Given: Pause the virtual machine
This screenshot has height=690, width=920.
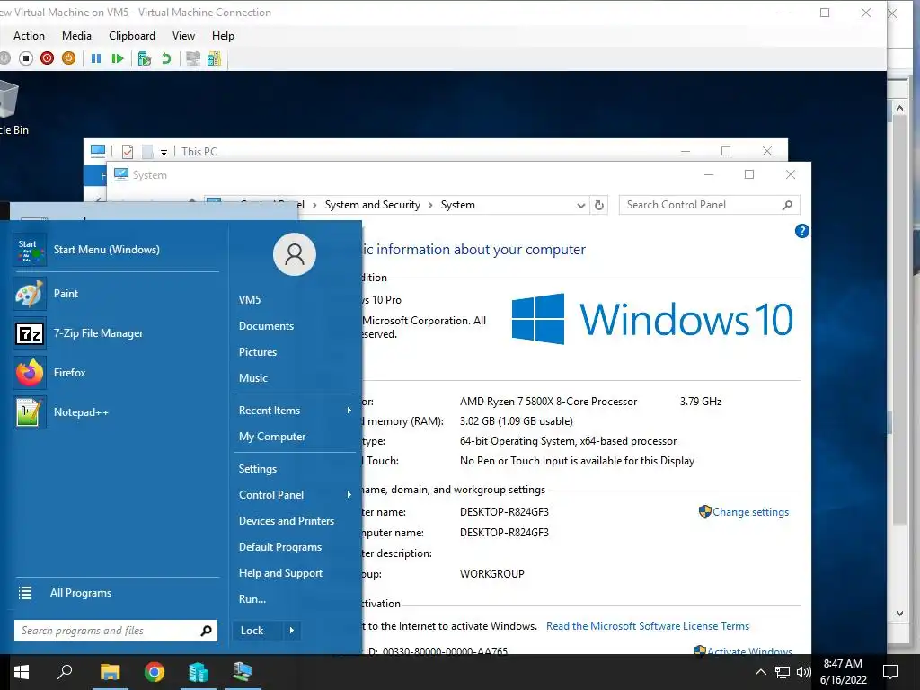Looking at the screenshot, I should (x=96, y=58).
